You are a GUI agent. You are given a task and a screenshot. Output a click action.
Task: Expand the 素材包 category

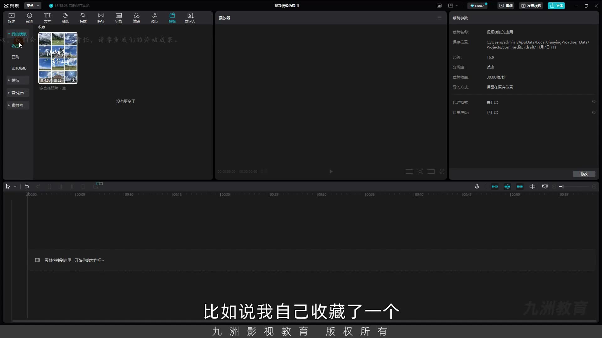(18, 105)
